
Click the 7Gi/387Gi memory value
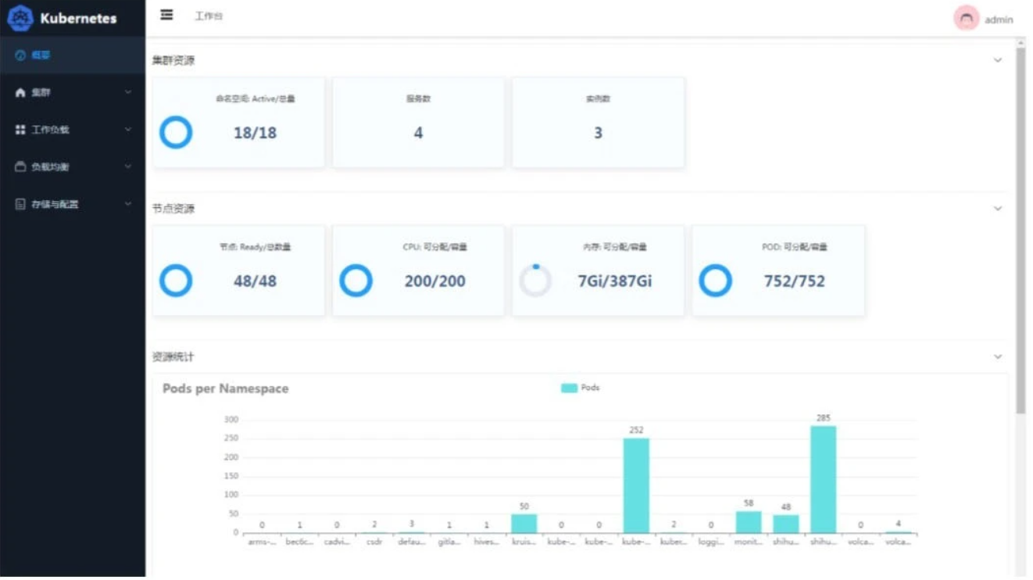(615, 281)
